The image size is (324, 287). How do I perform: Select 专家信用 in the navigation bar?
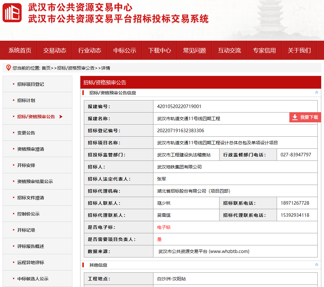pos(264,50)
